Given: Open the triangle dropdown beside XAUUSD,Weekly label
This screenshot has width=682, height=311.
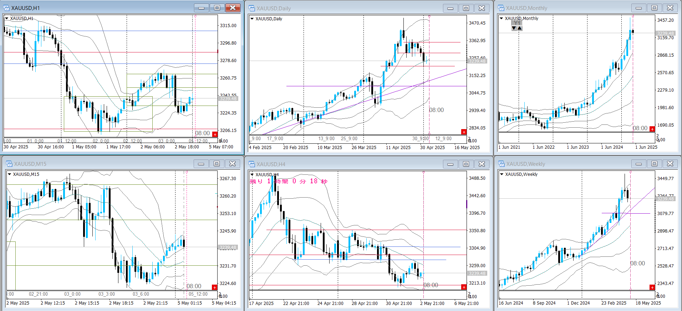Looking at the screenshot, I should [x=502, y=174].
